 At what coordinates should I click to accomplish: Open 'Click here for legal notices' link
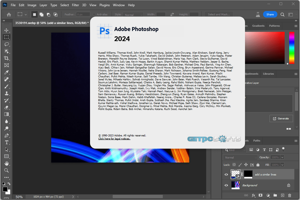[x=114, y=139]
